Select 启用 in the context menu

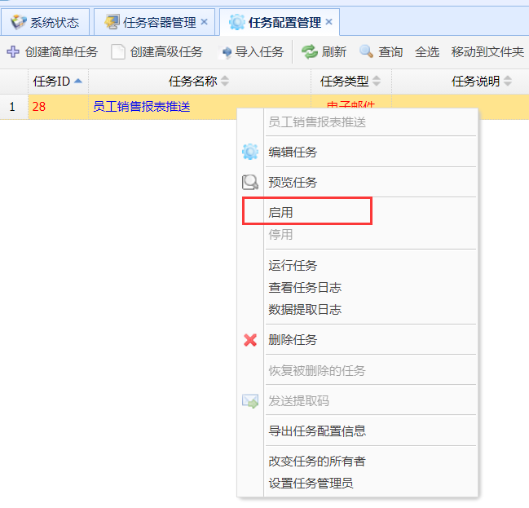280,213
